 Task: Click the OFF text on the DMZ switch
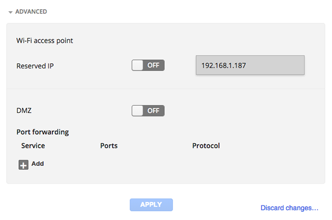[x=154, y=111]
